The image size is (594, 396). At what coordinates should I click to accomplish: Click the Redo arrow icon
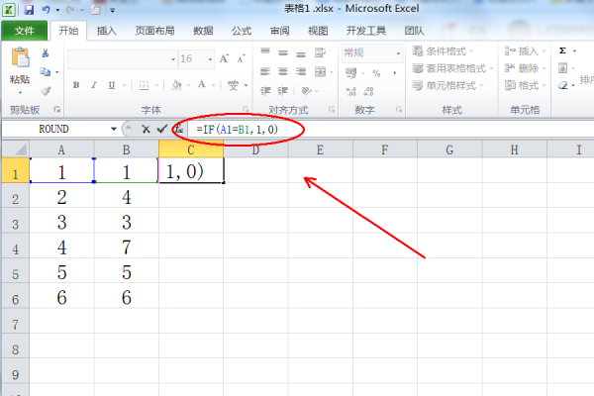pyautogui.click(x=70, y=10)
